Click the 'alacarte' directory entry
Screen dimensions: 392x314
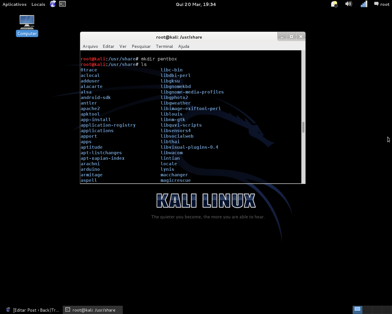[x=92, y=86]
